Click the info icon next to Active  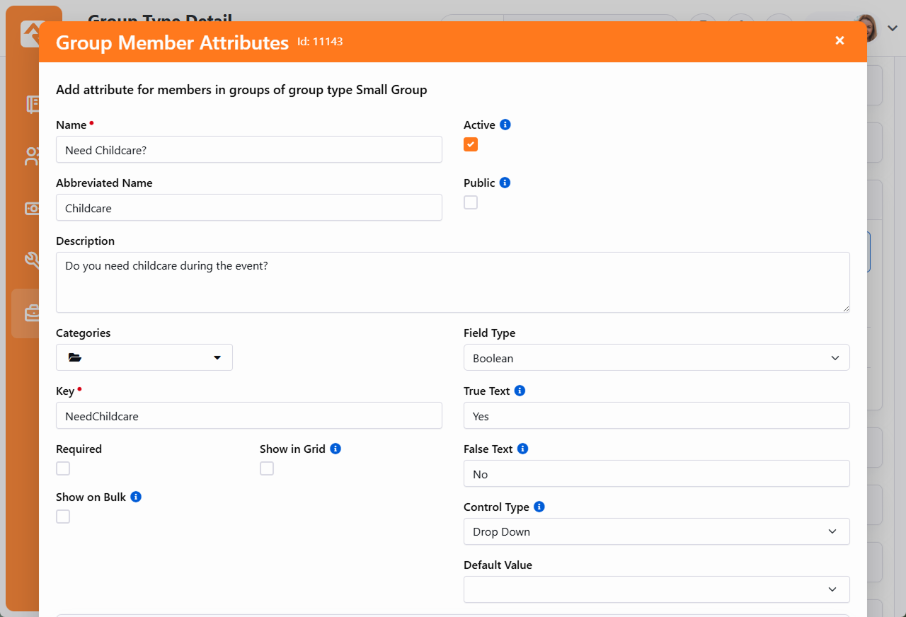pos(505,125)
